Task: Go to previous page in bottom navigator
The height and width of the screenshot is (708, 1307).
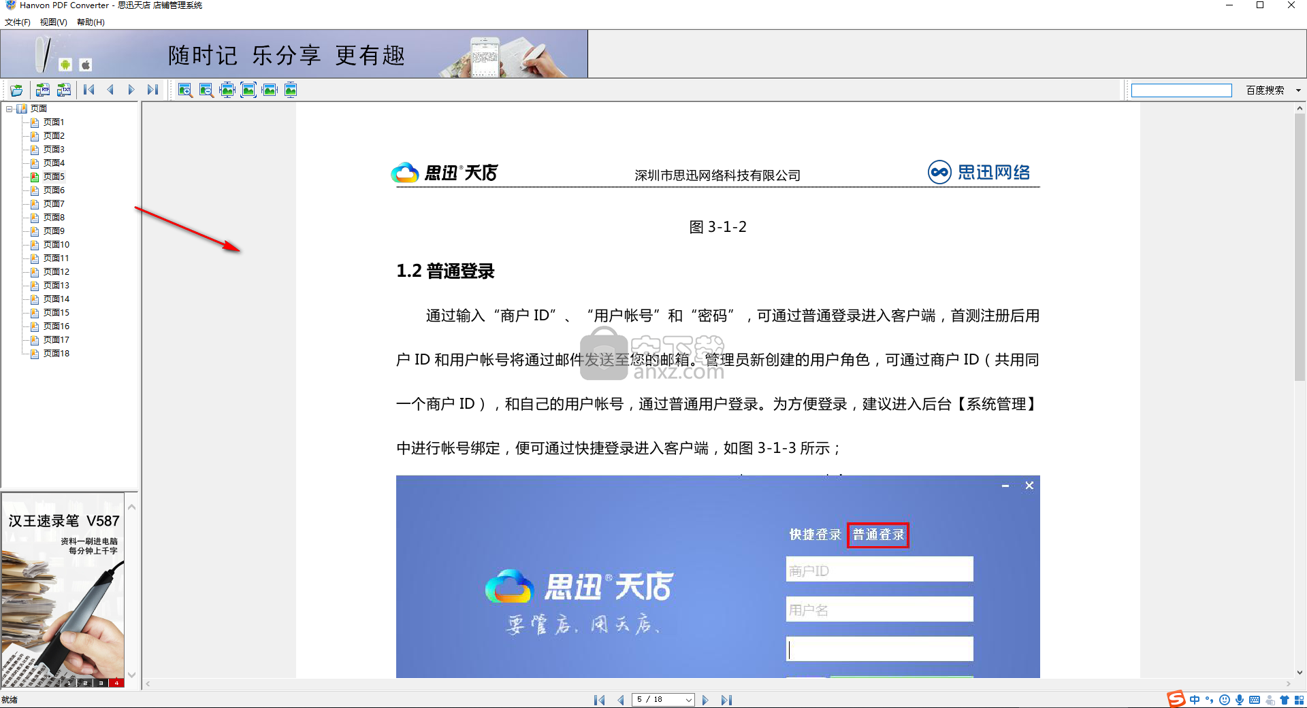Action: pyautogui.click(x=621, y=700)
